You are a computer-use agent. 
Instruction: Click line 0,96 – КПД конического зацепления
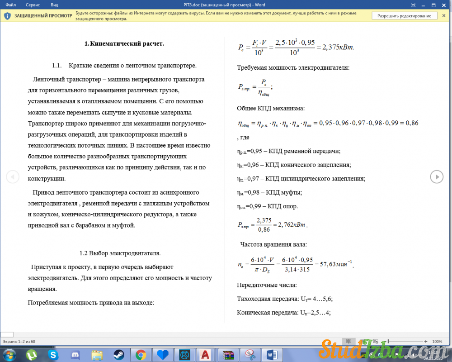click(294, 165)
